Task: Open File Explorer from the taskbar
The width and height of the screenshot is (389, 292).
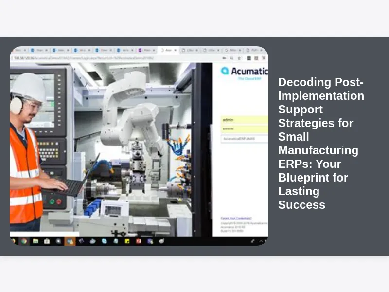Action: (x=35, y=241)
